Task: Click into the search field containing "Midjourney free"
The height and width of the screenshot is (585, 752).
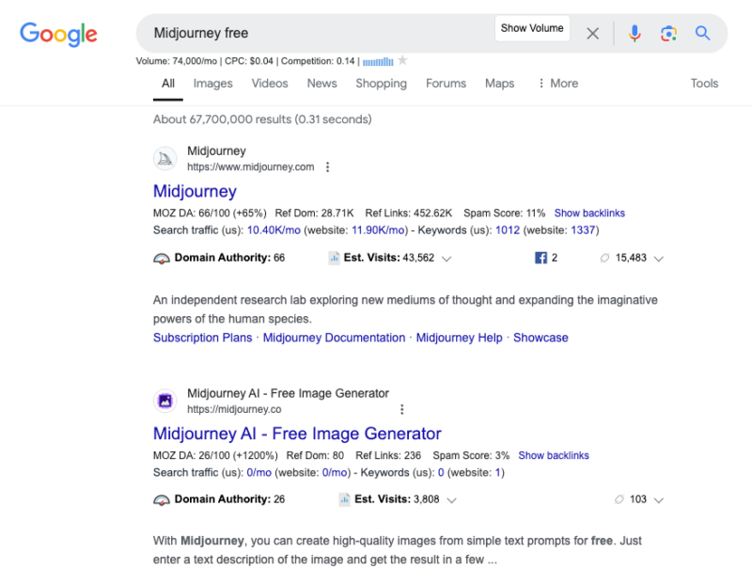Action: click(310, 34)
